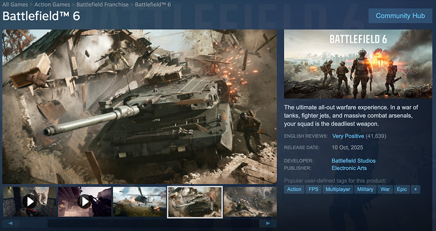
Task: Click the PUBLISHER label
Action: click(x=297, y=168)
